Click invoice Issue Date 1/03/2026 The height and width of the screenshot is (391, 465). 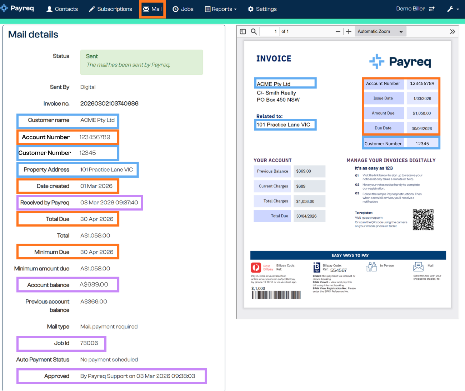coord(422,98)
